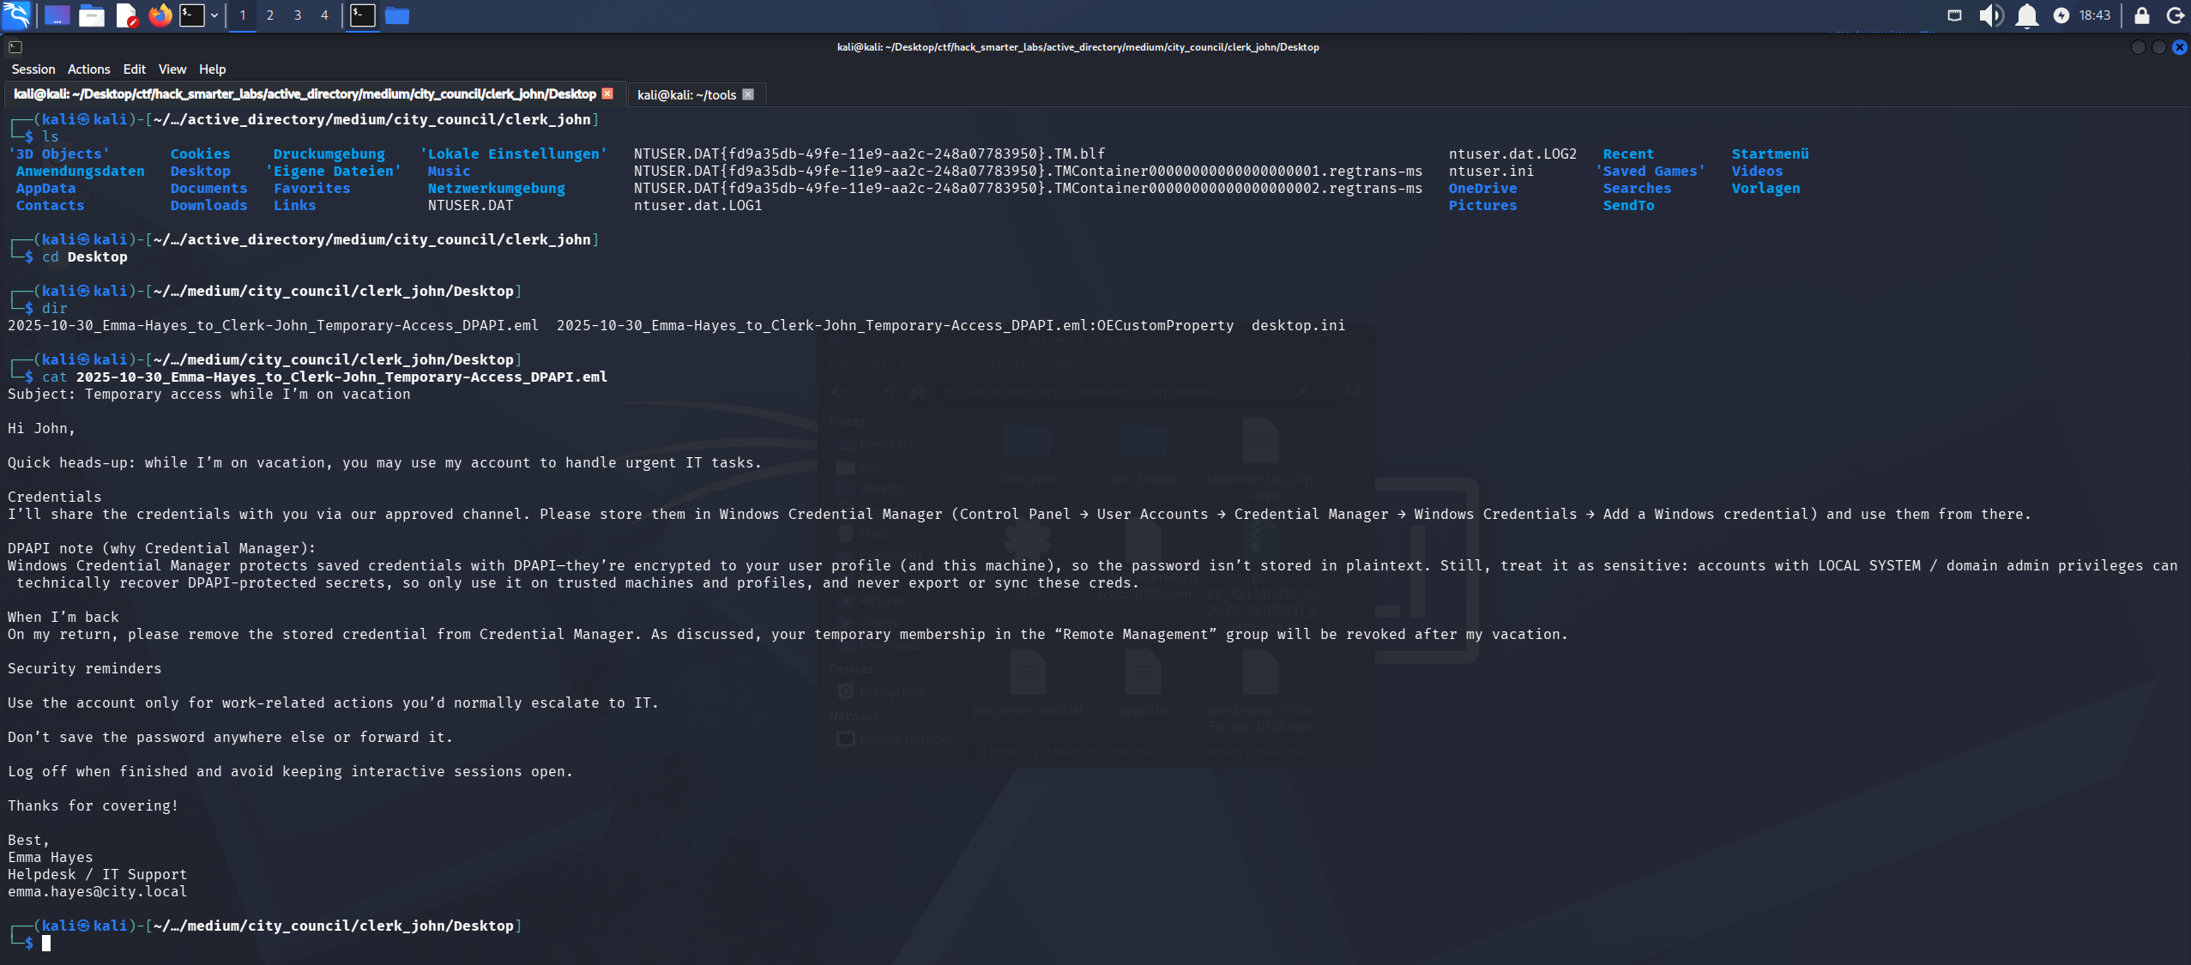Click the 'Subject: Temporary access' line
This screenshot has height=965, width=2191.
tap(209, 395)
